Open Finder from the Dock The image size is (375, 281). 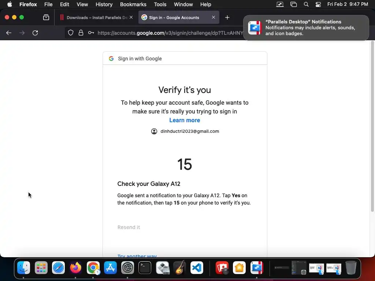[x=23, y=267]
